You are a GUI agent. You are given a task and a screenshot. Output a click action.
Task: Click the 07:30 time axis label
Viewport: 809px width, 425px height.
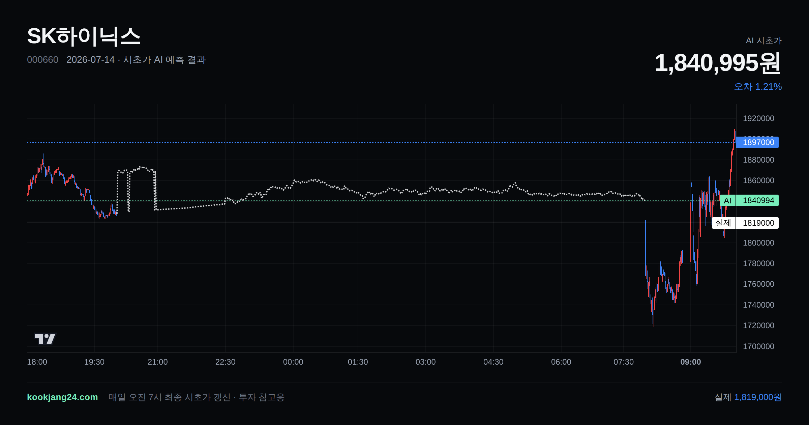(x=624, y=362)
